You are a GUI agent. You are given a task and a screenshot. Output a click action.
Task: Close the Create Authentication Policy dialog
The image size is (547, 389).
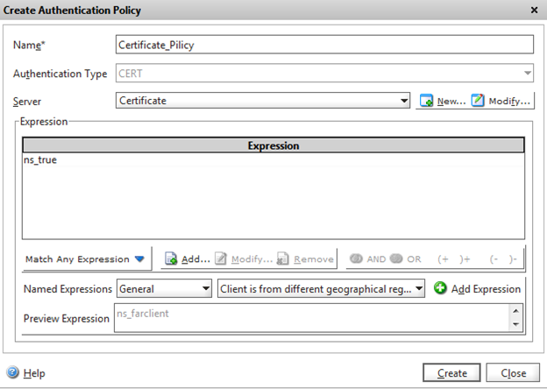pyautogui.click(x=534, y=11)
